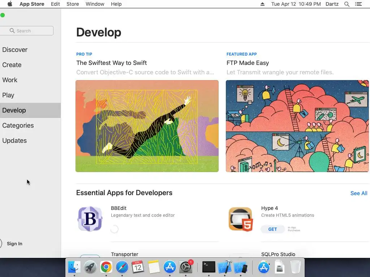Open the Apple menu
The image size is (370, 277).
[10, 4]
